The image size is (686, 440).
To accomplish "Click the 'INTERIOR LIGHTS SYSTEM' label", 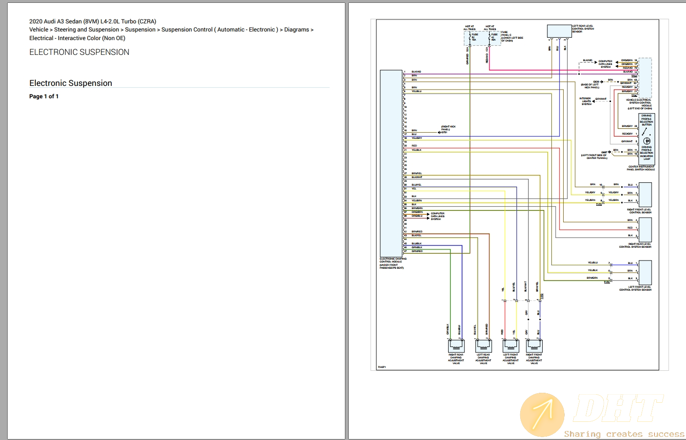I will pos(586,101).
